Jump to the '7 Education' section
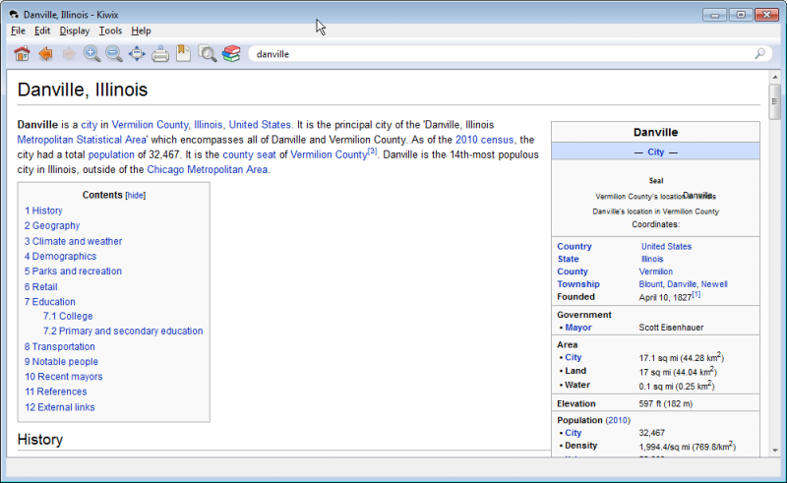The width and height of the screenshot is (787, 483). pos(50,302)
